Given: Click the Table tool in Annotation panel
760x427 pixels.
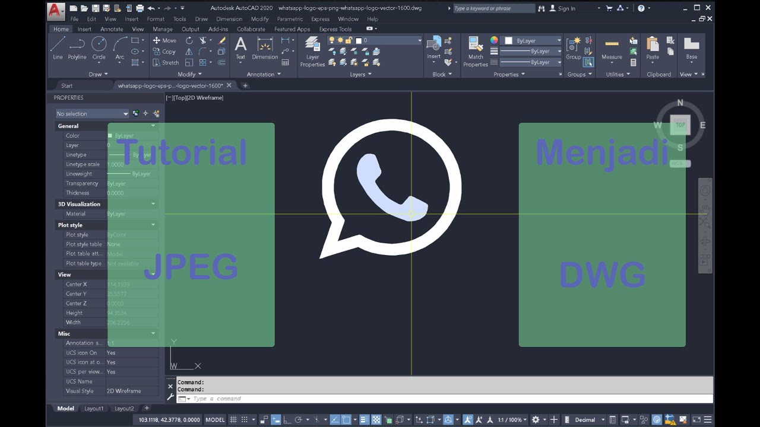Looking at the screenshot, I should (x=286, y=62).
